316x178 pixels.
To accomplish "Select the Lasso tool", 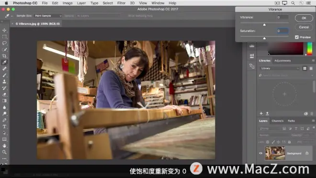I will click(x=4, y=43).
